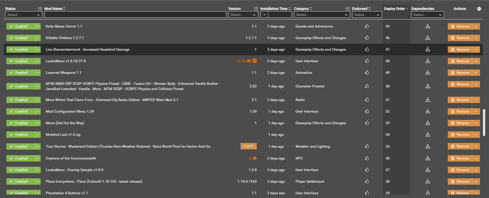Toggle Category column grouping list icon
The width and height of the screenshot is (489, 198).
pyautogui.click(x=348, y=9)
